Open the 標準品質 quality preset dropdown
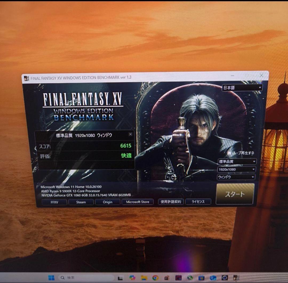This screenshot has height=283, width=288. tap(237, 161)
